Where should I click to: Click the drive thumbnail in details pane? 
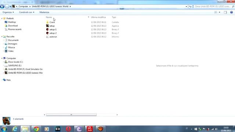pos(7,121)
